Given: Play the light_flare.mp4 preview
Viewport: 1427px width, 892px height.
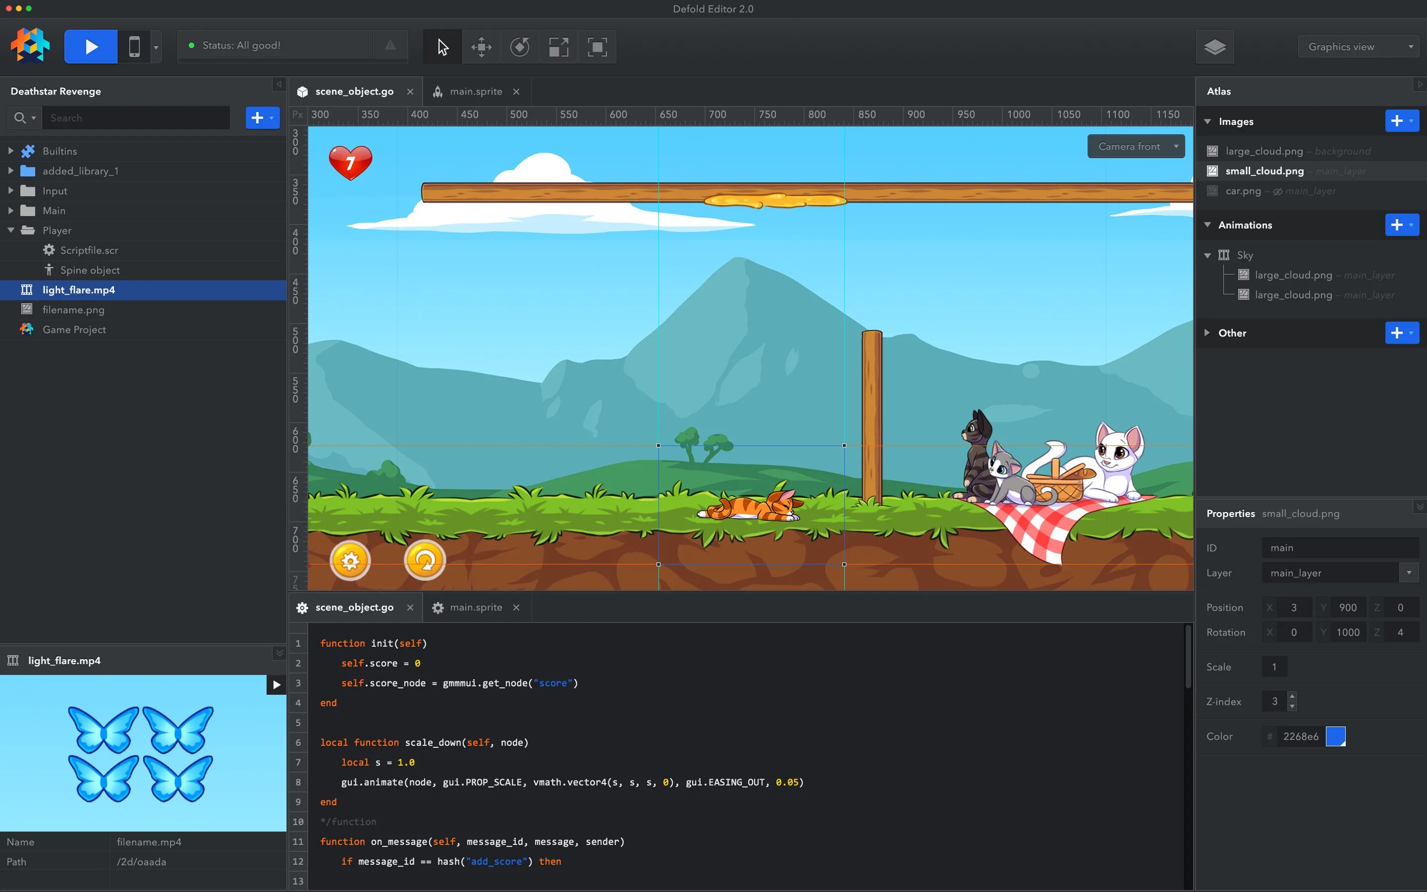Looking at the screenshot, I should point(276,685).
